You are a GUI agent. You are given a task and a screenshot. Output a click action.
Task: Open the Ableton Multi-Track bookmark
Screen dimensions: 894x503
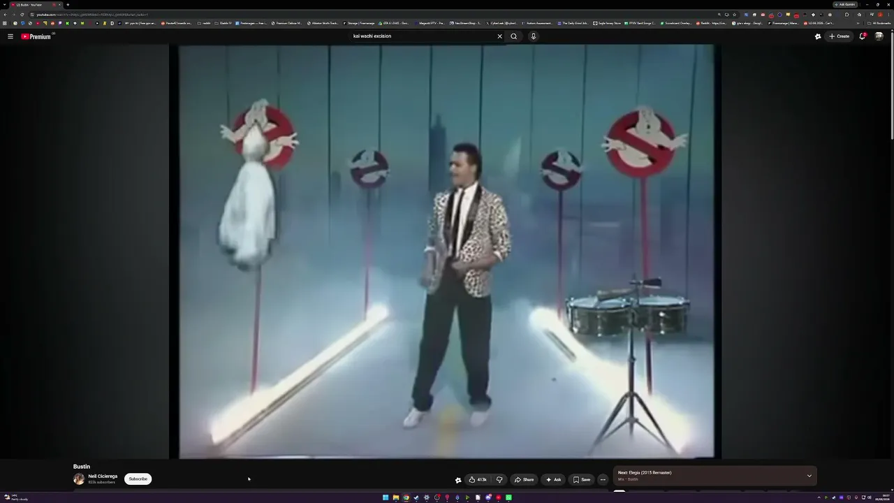pyautogui.click(x=322, y=23)
